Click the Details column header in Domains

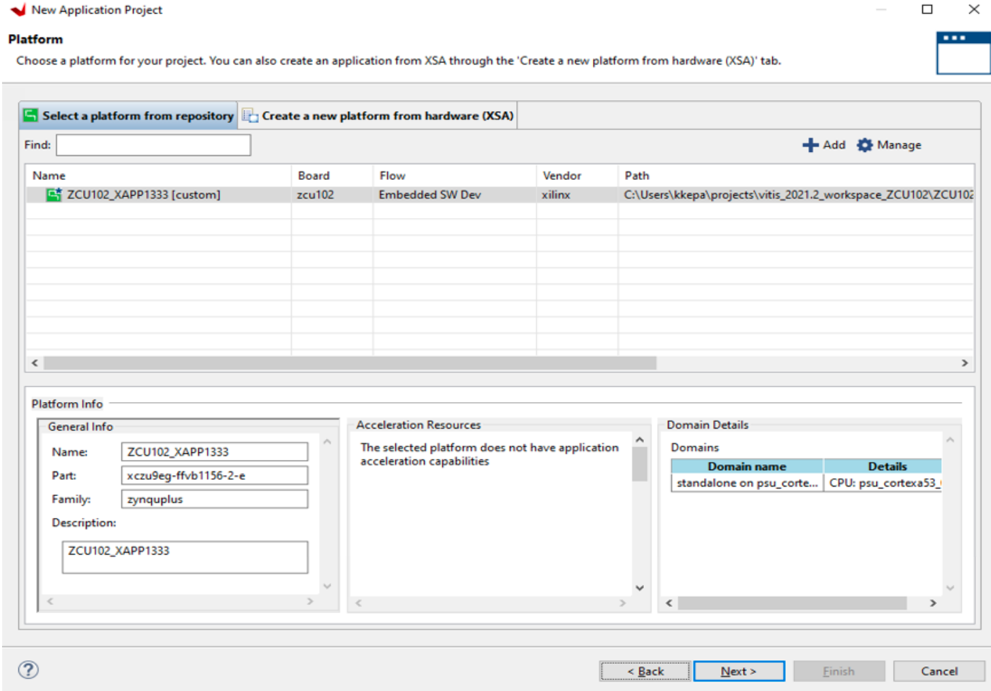click(883, 467)
